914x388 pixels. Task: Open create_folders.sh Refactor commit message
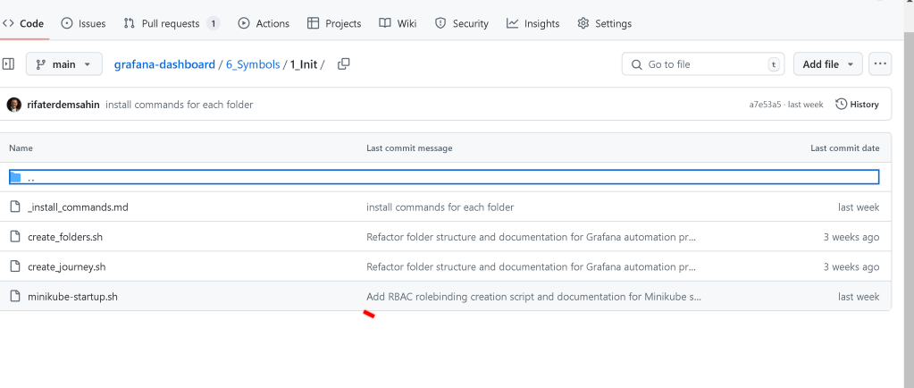(531, 237)
